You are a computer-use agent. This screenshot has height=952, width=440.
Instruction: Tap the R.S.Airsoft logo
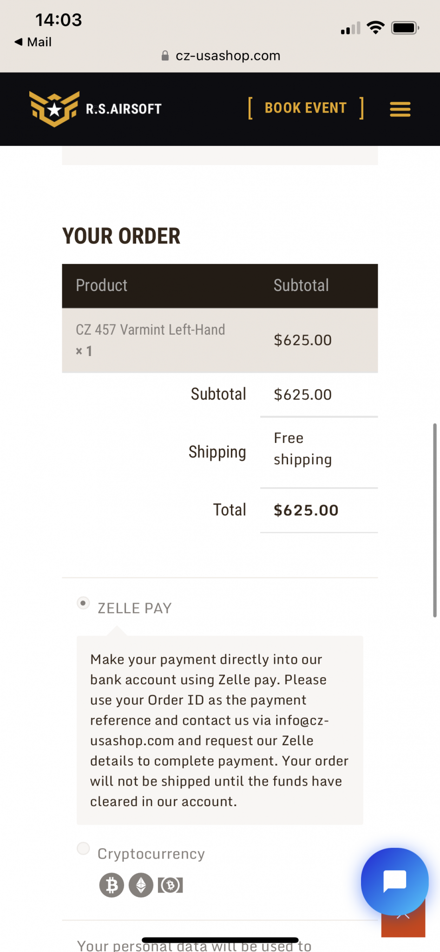click(x=96, y=109)
